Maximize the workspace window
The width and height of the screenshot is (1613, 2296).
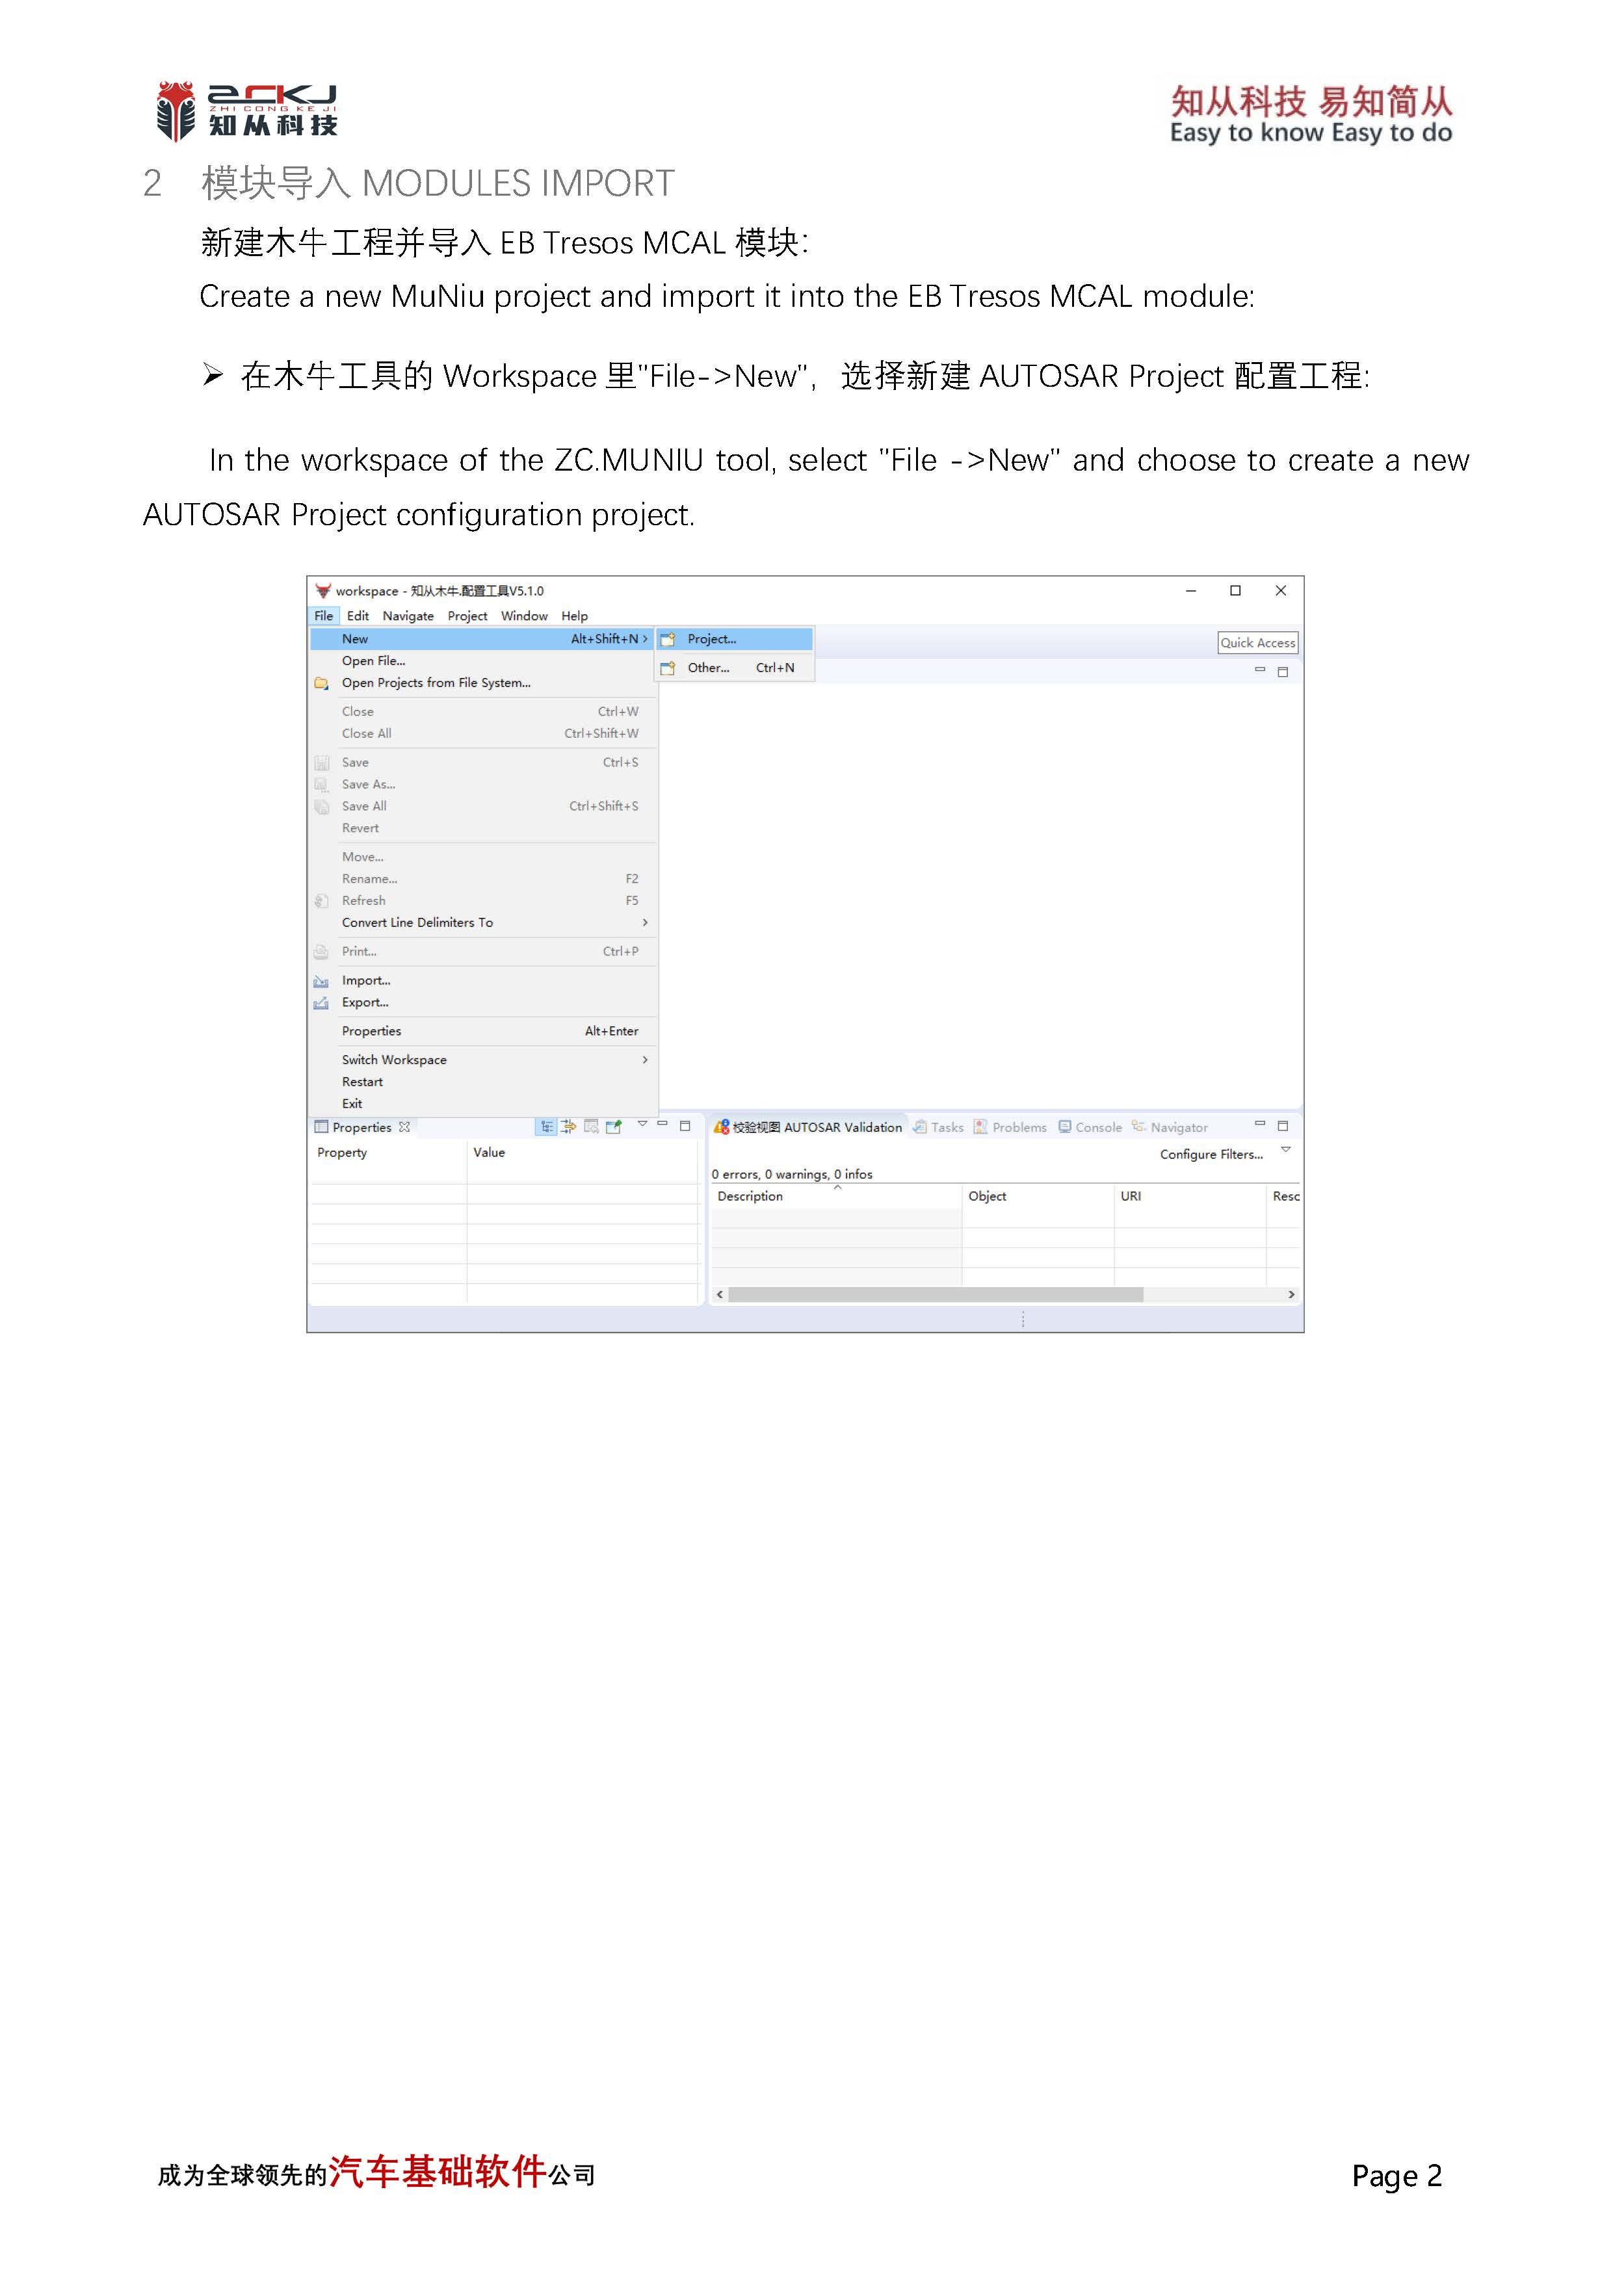(1236, 591)
